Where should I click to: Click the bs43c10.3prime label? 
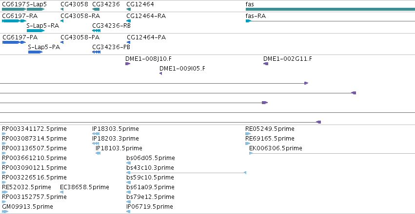tap(150, 168)
